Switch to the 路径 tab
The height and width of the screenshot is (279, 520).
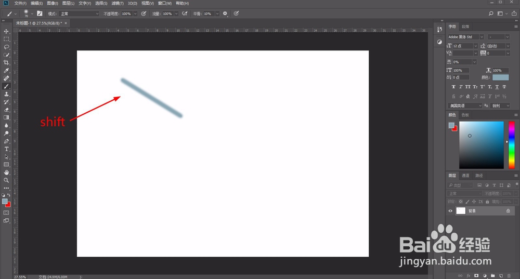[479, 176]
